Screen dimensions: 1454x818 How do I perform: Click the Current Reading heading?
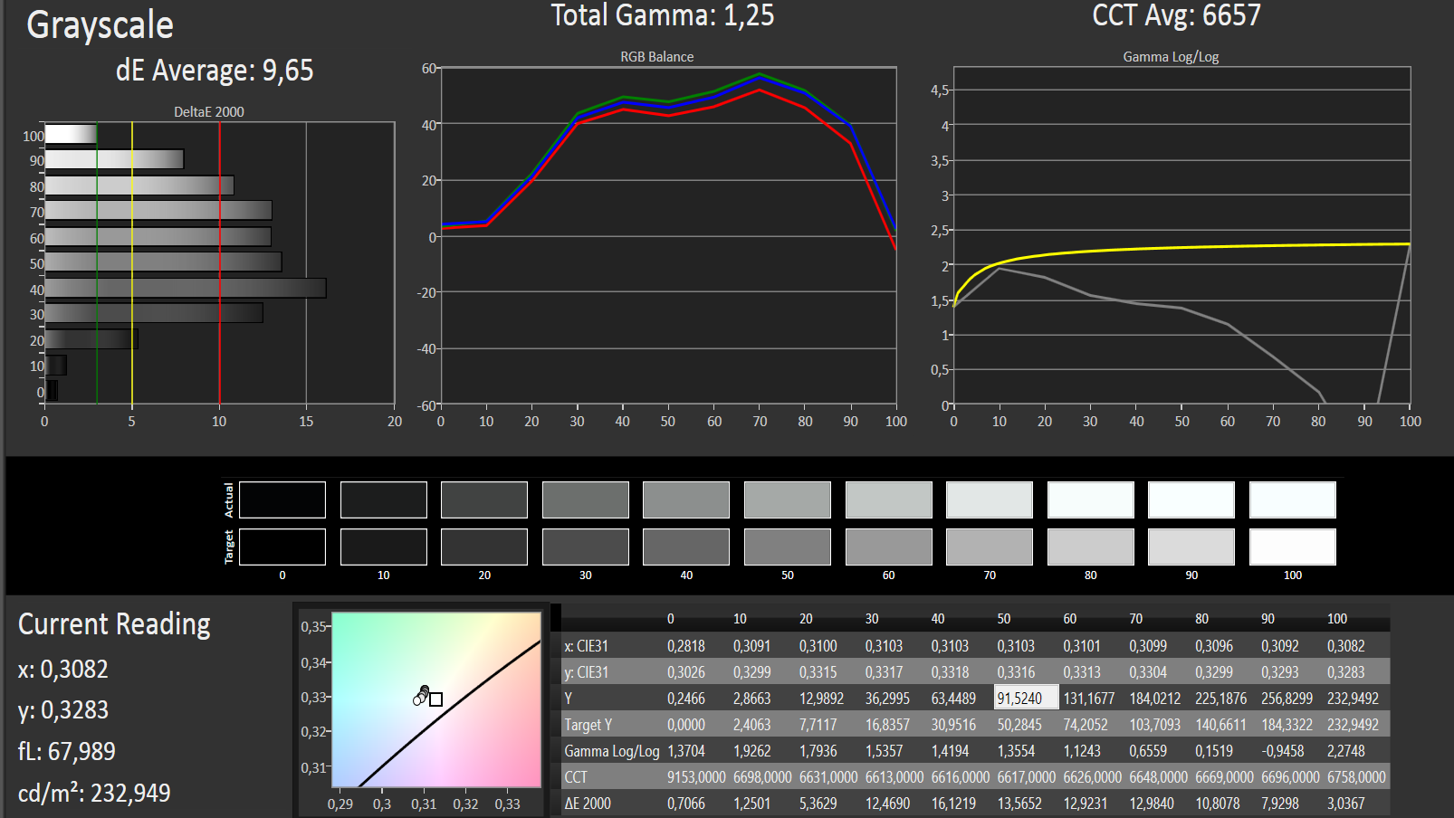(114, 624)
